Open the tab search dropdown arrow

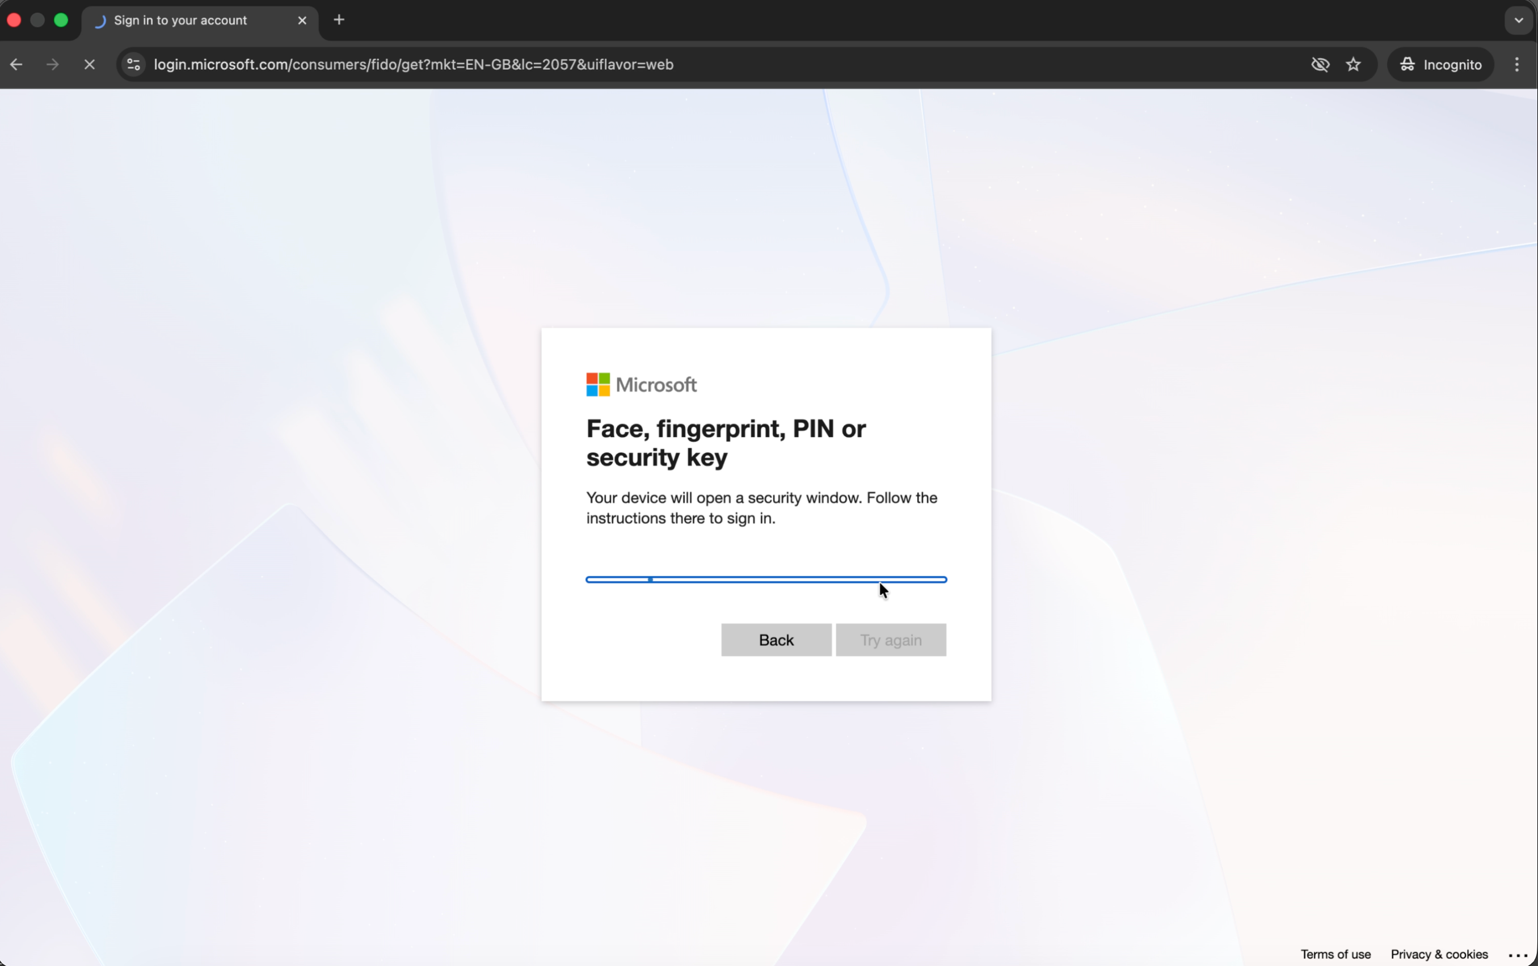coord(1518,20)
